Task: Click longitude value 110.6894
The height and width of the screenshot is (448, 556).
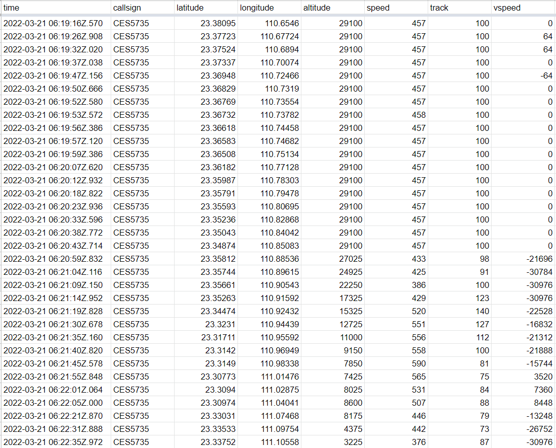Action: click(282, 50)
